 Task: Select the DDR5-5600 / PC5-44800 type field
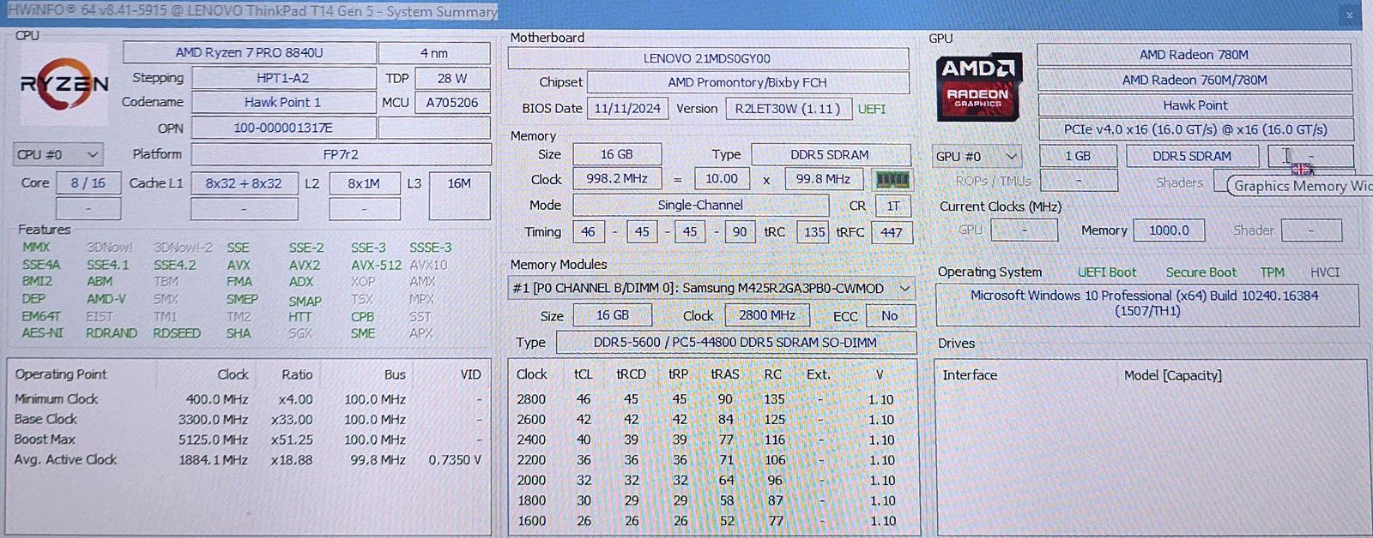(x=735, y=343)
